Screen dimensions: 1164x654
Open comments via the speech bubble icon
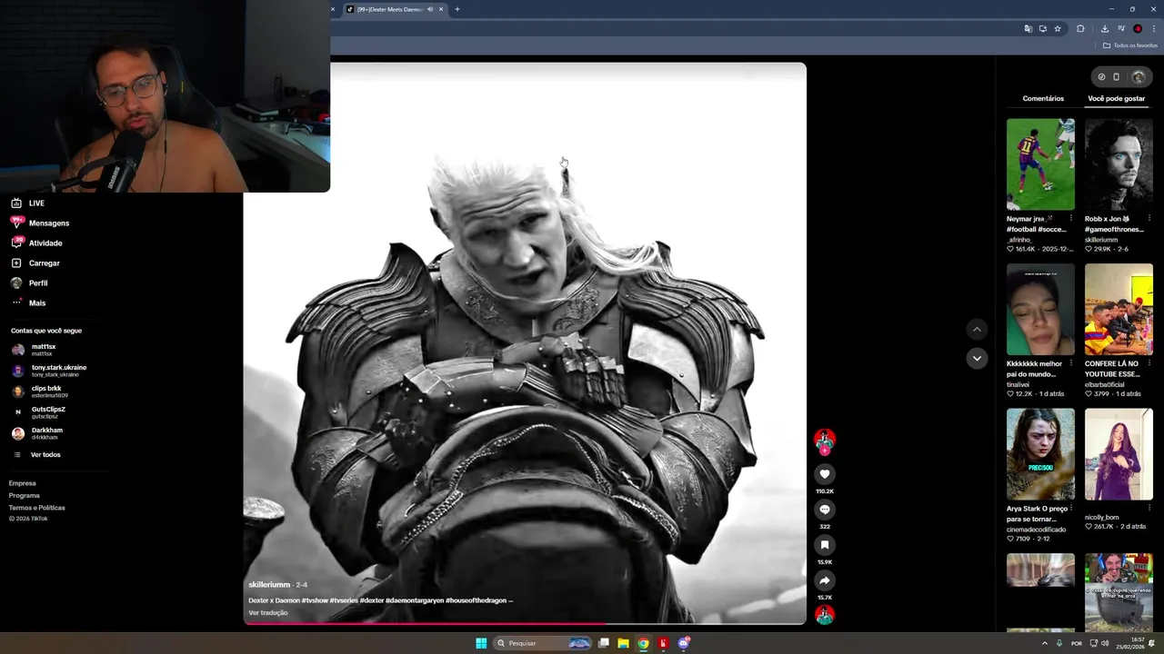[825, 510]
